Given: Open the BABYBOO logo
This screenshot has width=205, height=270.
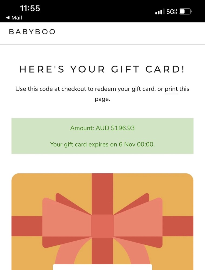Looking at the screenshot, I should click(32, 32).
